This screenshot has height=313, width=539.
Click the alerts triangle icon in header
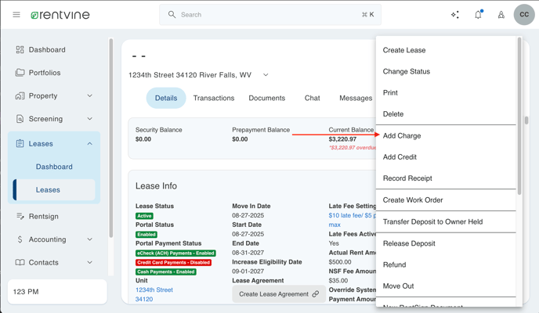point(501,15)
